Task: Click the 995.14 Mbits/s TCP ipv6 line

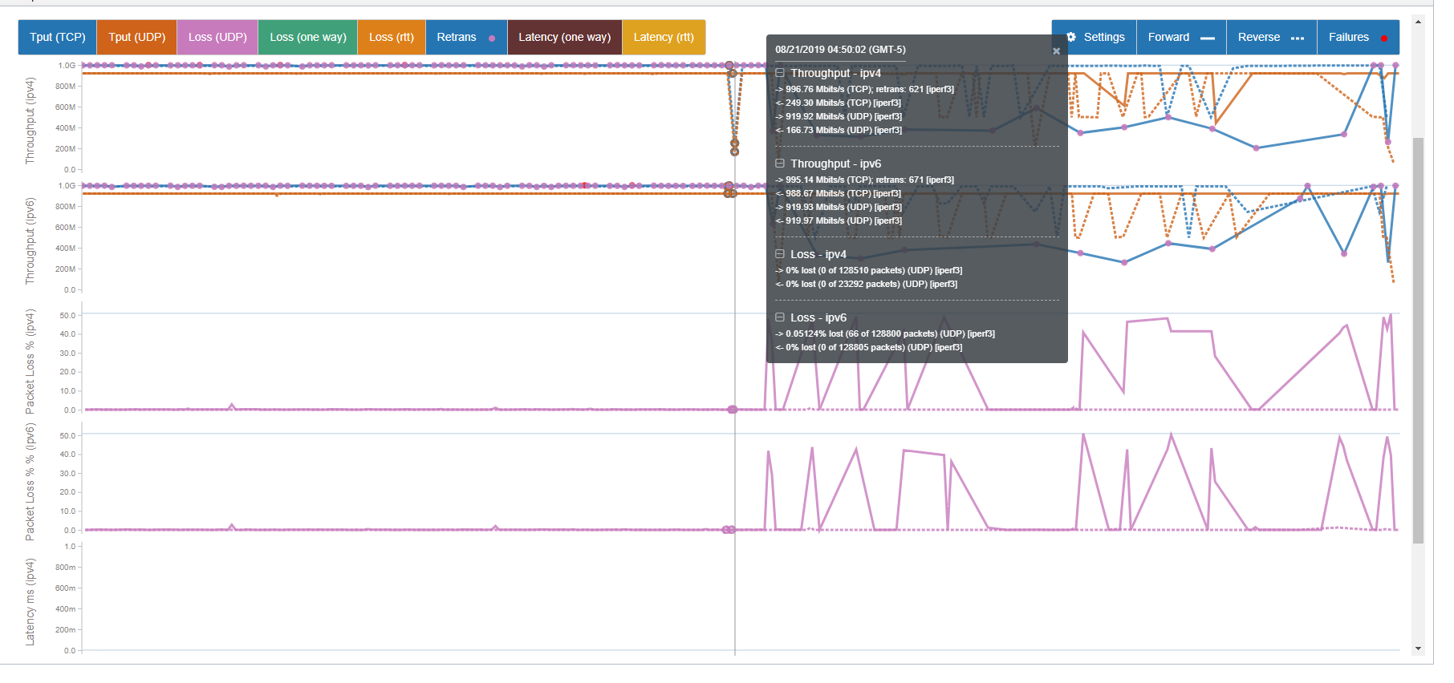Action: coord(864,180)
